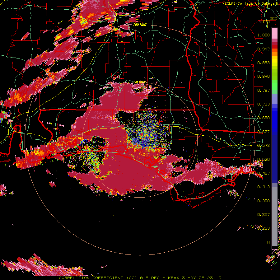Click the CORRELATION COEFFICIENT caption at the bottom
280x280 pixels.
click(x=140, y=278)
